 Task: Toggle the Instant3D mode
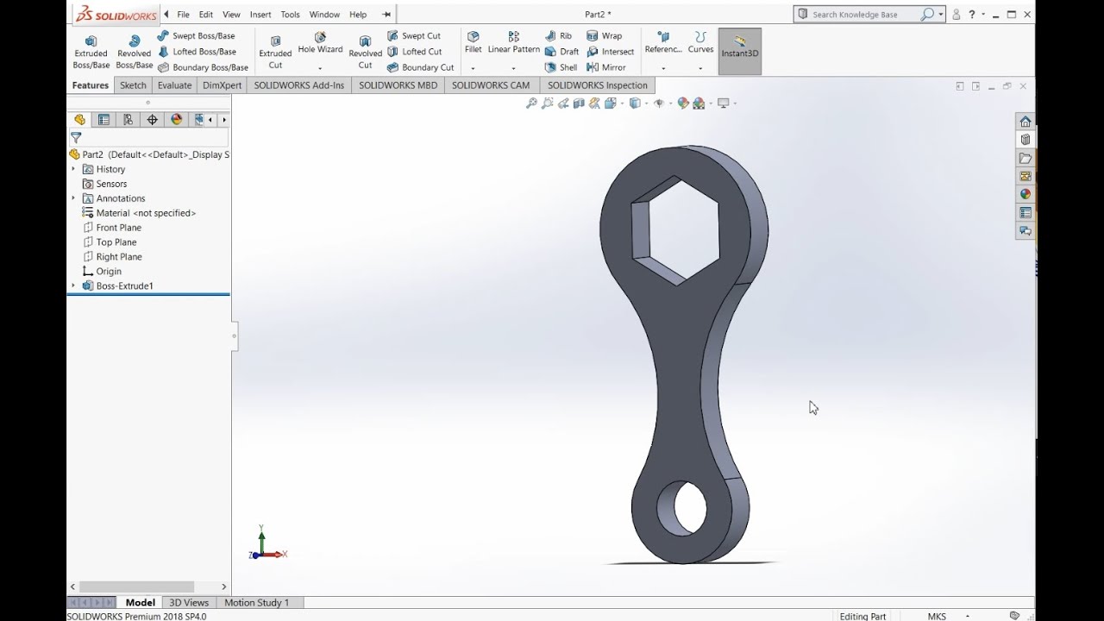(740, 51)
